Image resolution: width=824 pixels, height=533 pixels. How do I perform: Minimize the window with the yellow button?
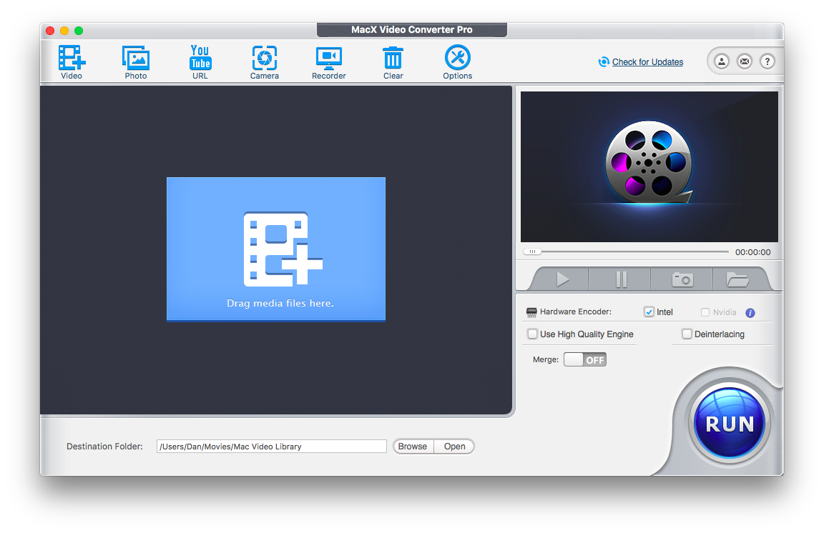pyautogui.click(x=64, y=31)
